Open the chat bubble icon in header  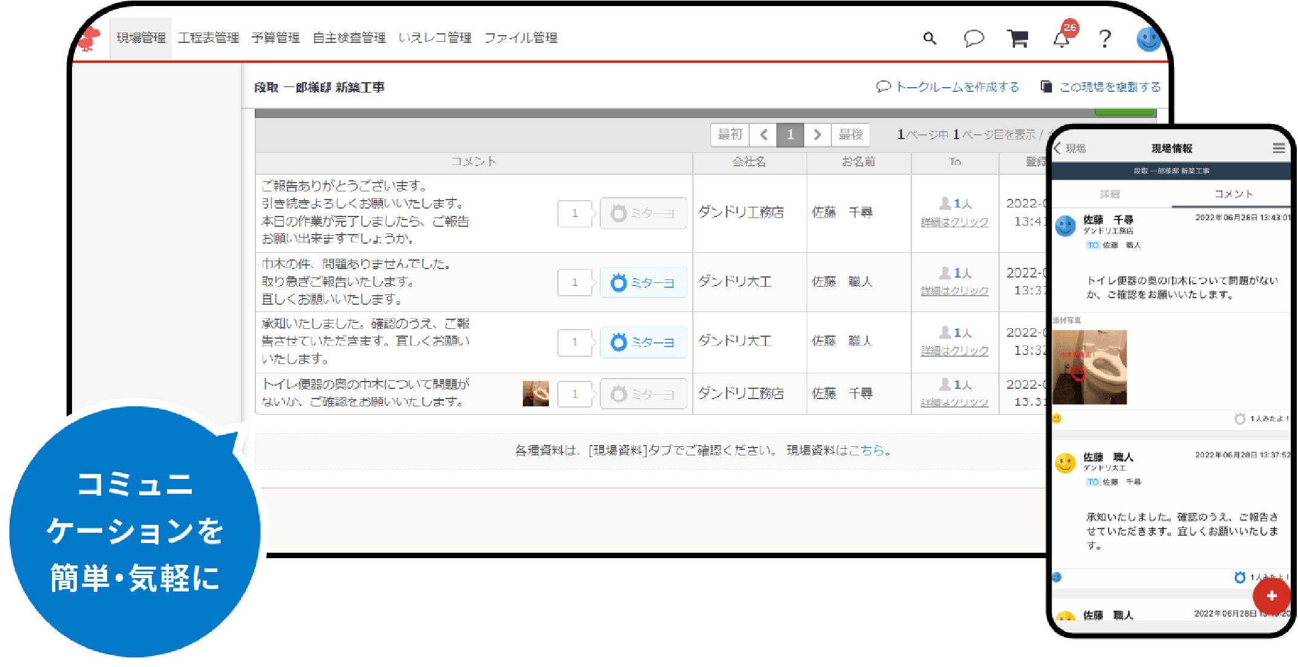[x=973, y=39]
